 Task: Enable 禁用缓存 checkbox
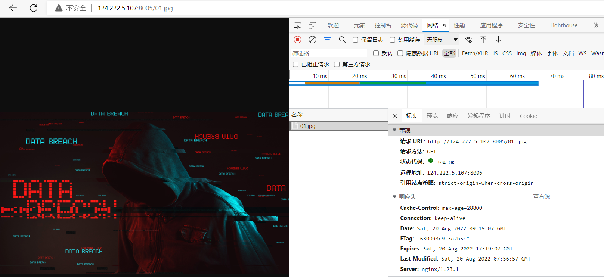[x=393, y=40]
